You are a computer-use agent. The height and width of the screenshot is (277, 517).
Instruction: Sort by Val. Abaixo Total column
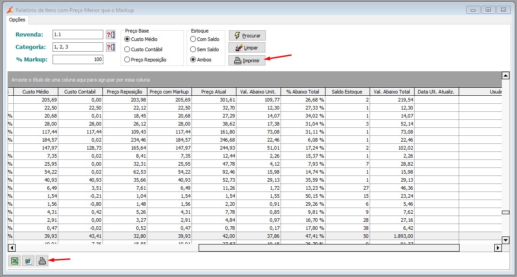pos(392,92)
